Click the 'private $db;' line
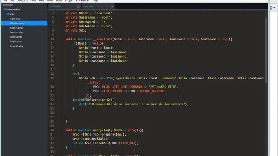The image size is (278, 156). click(x=76, y=30)
